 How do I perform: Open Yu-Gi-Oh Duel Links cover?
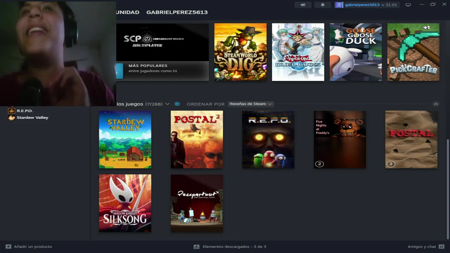pyautogui.click(x=298, y=52)
